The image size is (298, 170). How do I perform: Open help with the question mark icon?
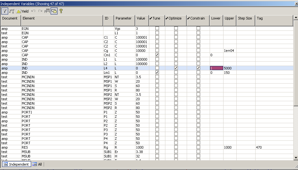[x=61, y=11]
